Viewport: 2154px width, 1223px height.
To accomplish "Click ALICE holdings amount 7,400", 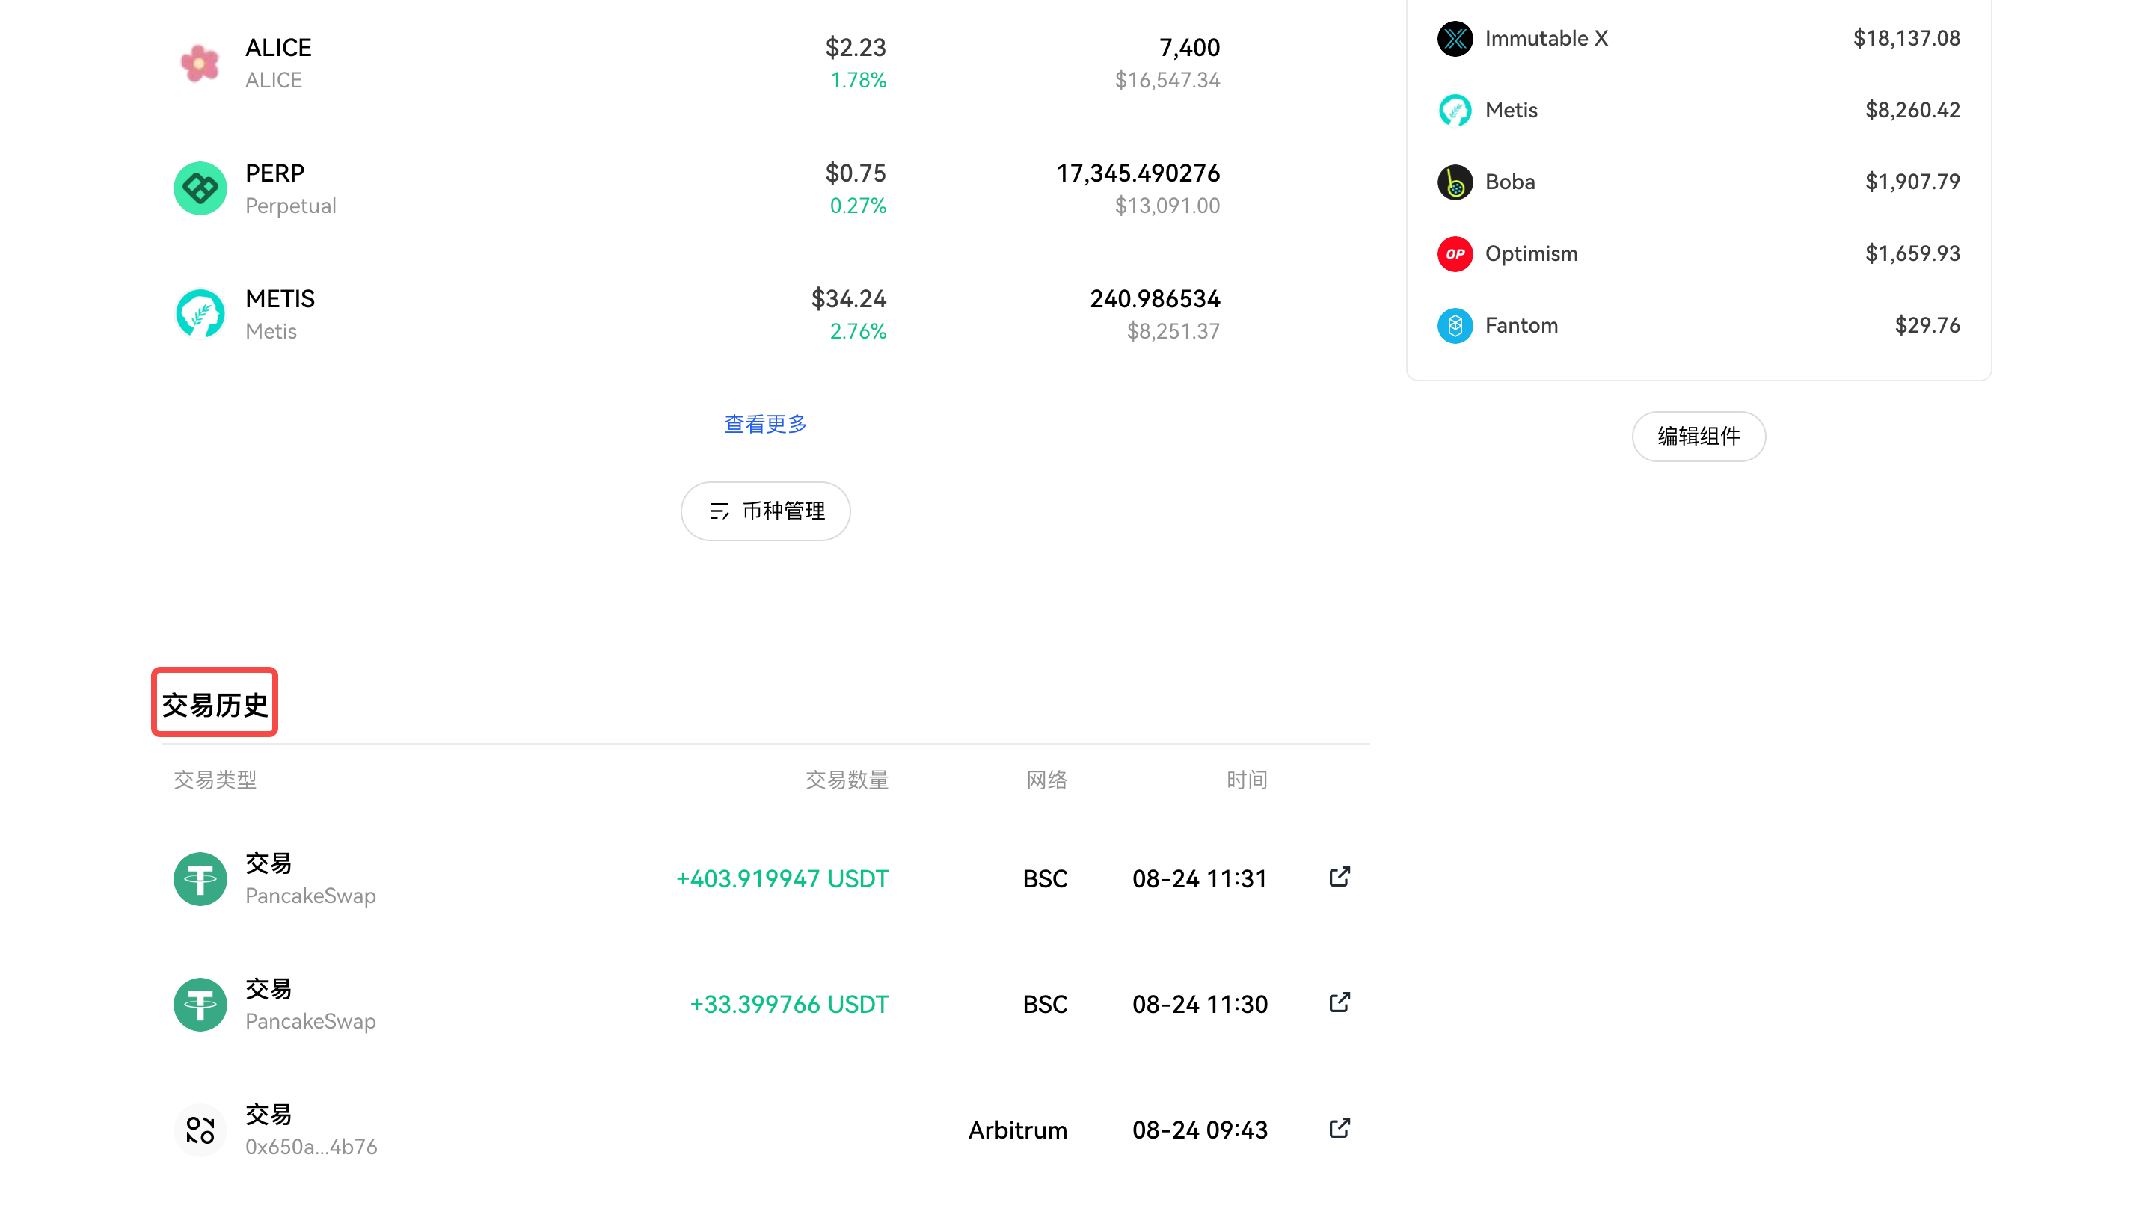I will (1188, 47).
